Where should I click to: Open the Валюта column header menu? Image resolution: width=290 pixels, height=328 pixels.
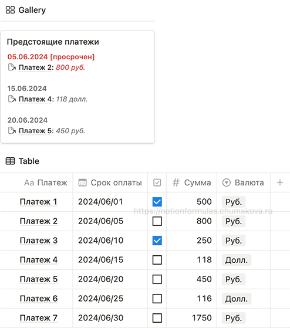click(x=244, y=182)
